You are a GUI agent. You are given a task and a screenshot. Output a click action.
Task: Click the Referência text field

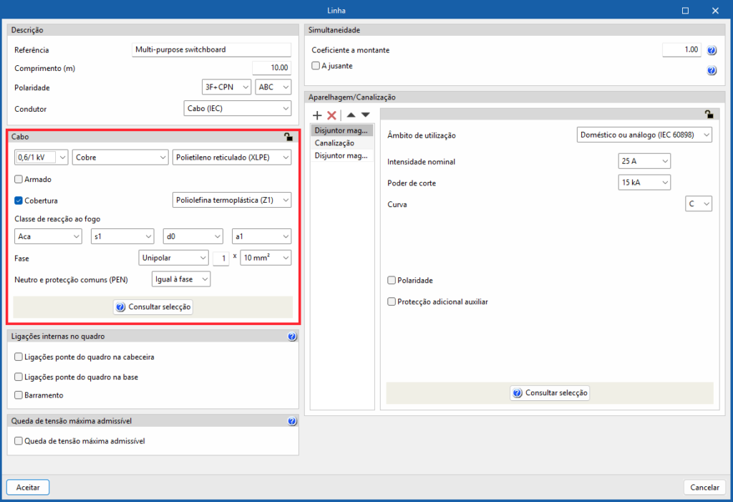(x=212, y=50)
